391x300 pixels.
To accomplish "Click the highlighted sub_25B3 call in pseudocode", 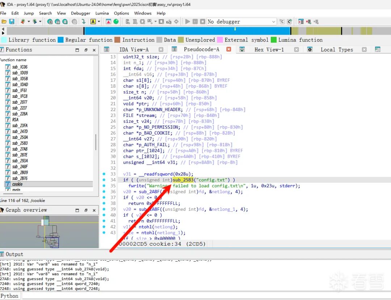I will pyautogui.click(x=183, y=180).
